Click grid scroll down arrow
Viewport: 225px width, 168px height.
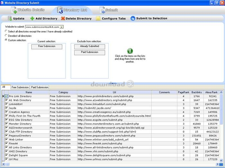pos(221,160)
